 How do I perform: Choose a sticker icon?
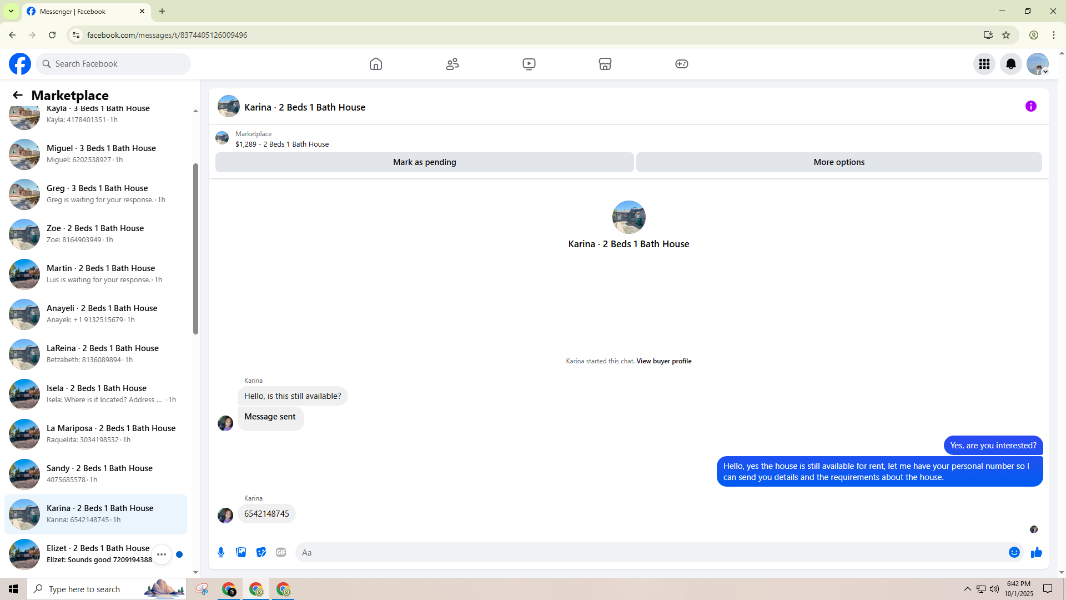click(x=261, y=552)
